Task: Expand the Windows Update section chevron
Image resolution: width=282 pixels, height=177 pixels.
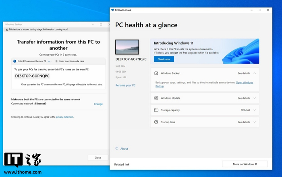Action: click(x=255, y=98)
